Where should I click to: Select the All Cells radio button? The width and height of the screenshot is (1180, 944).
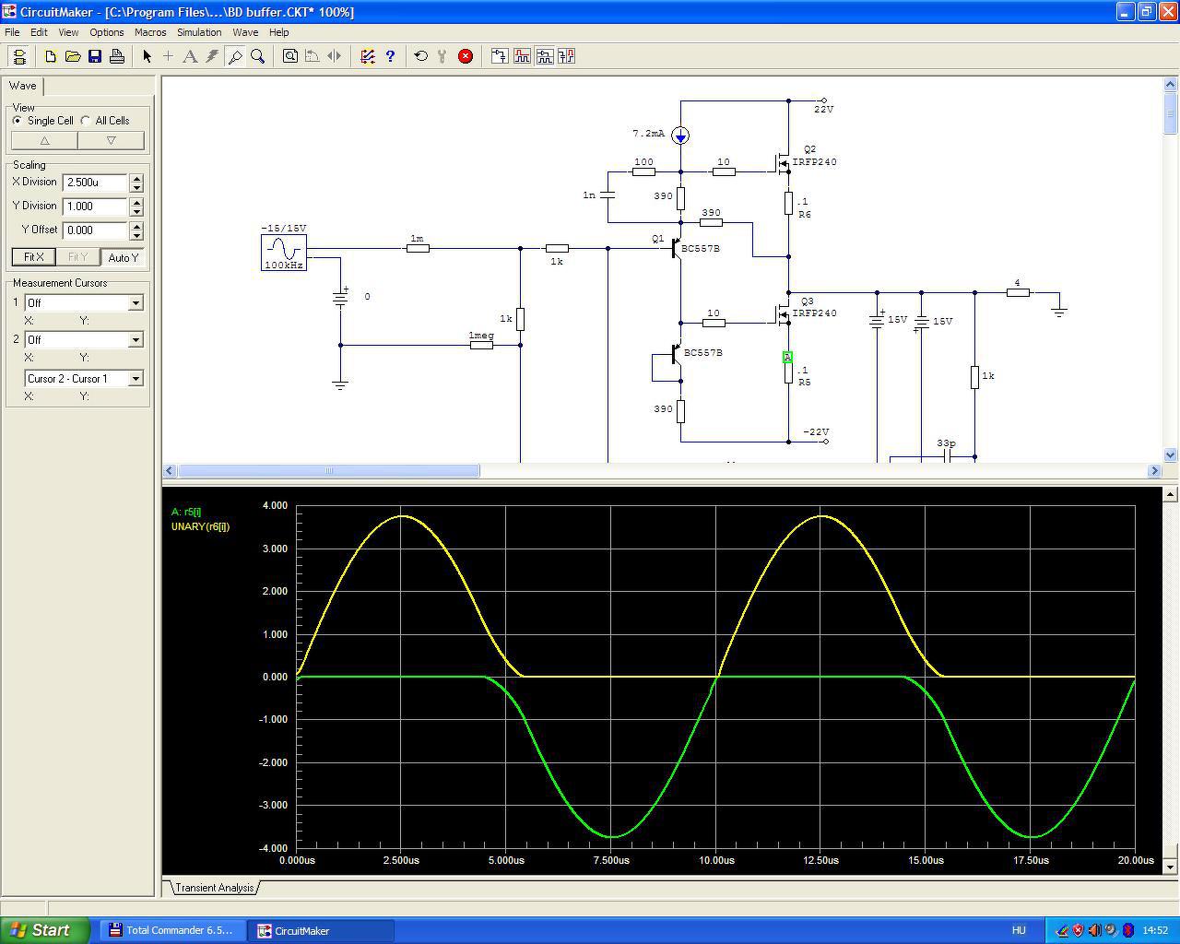tap(86, 121)
